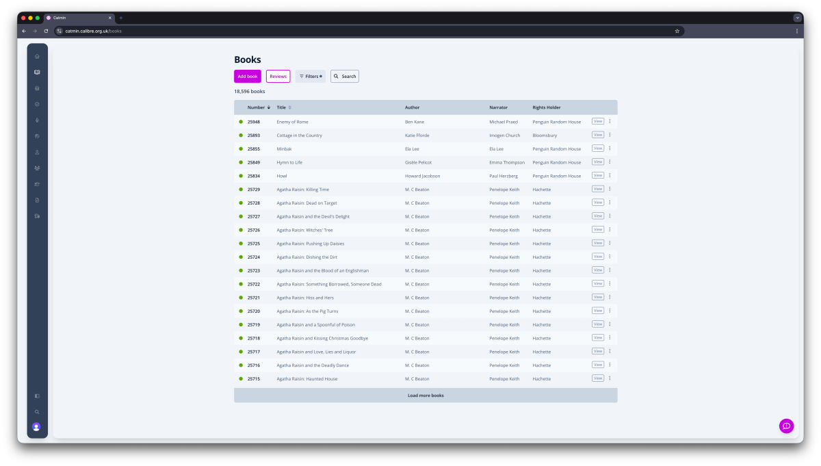Open the Reviews button

point(278,77)
